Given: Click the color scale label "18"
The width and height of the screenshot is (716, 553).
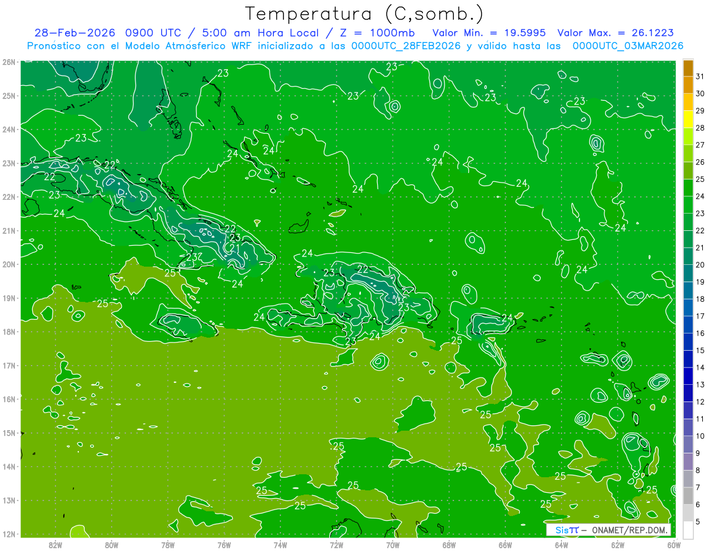Looking at the screenshot, I should coord(700,299).
